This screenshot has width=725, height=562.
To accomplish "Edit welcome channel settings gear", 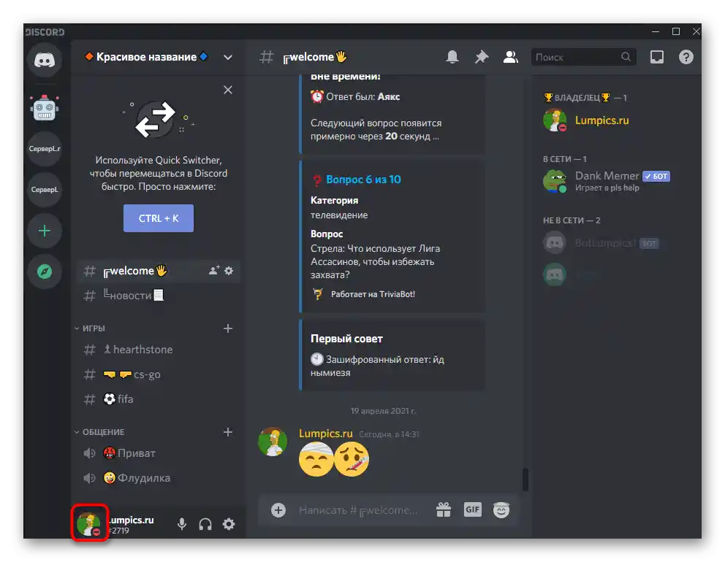I will tap(229, 271).
